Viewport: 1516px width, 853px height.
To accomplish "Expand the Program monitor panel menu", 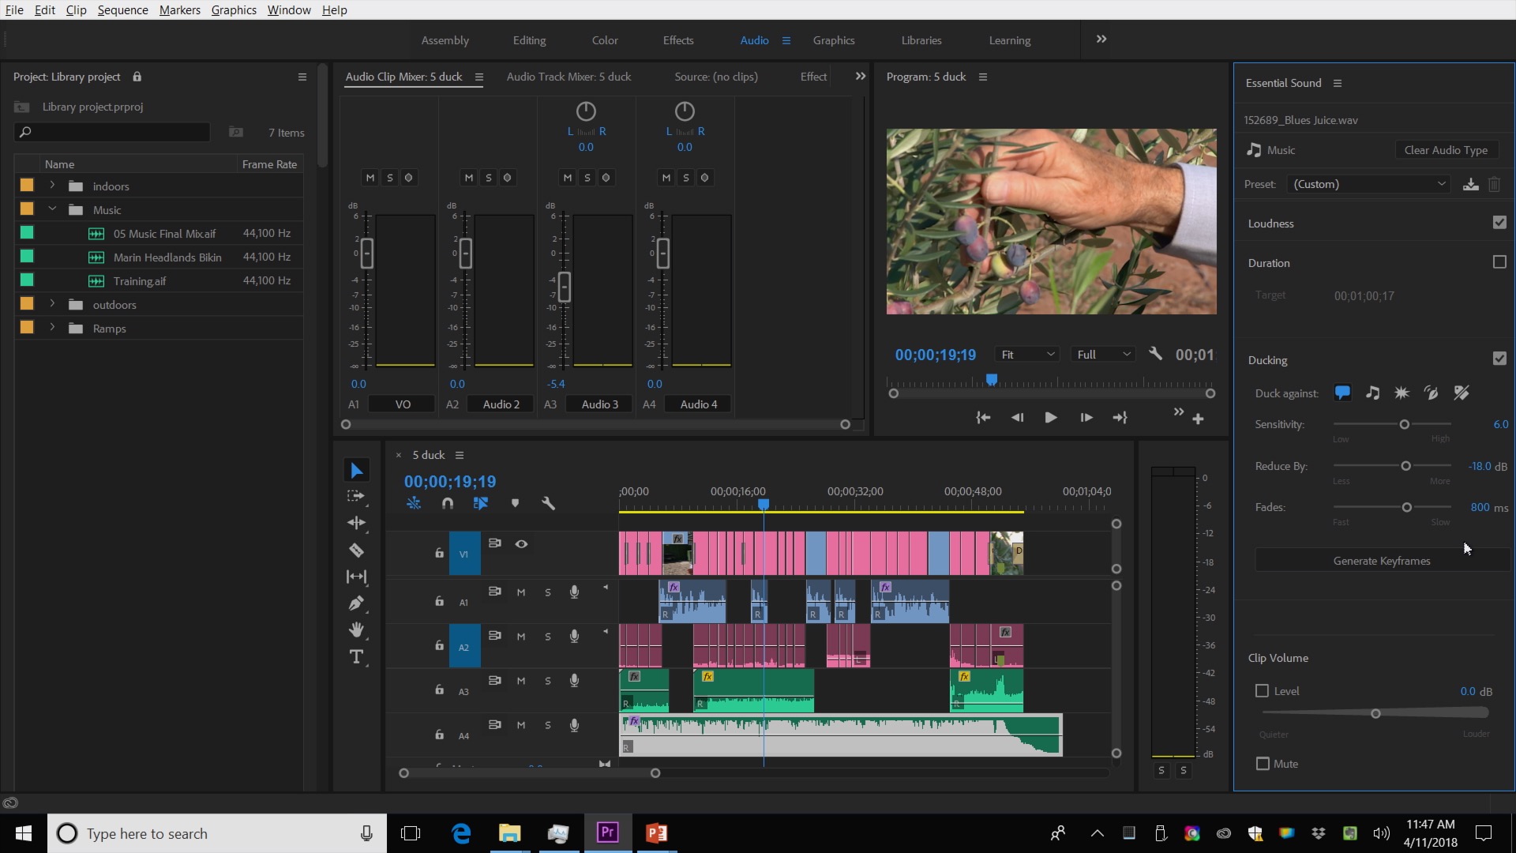I will (983, 76).
